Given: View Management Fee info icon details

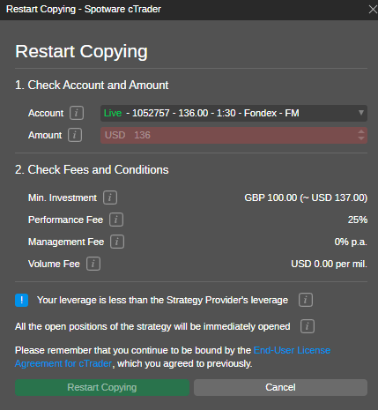Looking at the screenshot, I should click(x=117, y=242).
